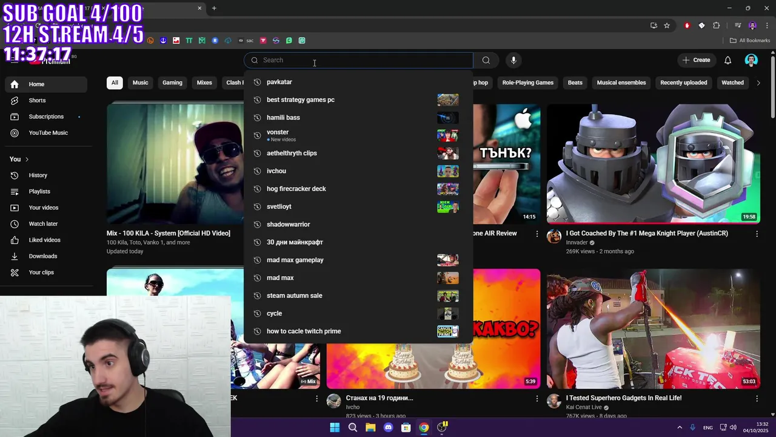Select the 'Music' filter chip

tap(140, 83)
